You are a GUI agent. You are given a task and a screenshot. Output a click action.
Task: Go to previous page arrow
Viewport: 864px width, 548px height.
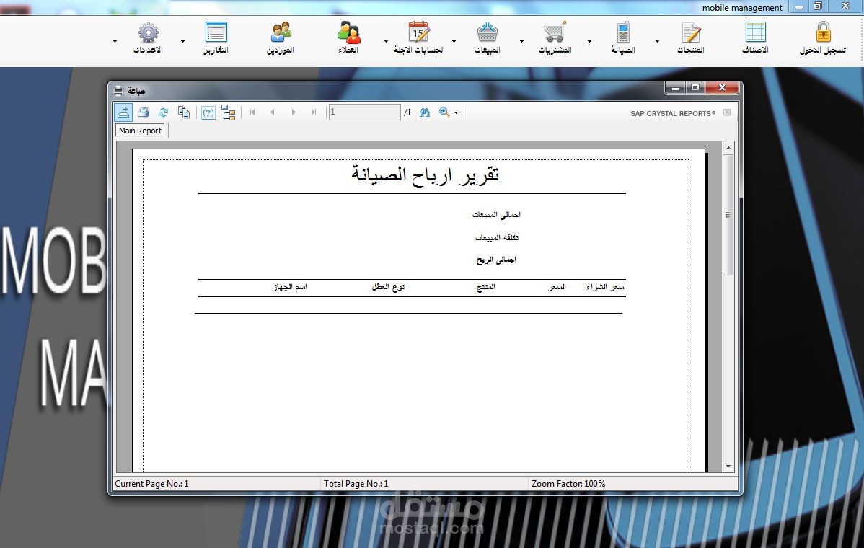click(x=272, y=112)
